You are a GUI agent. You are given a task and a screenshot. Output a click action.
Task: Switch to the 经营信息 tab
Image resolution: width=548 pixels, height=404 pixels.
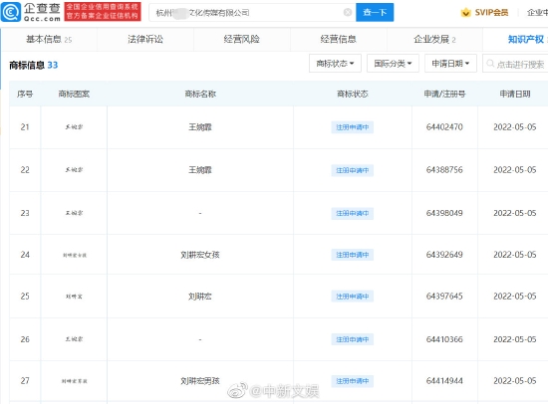pos(338,40)
